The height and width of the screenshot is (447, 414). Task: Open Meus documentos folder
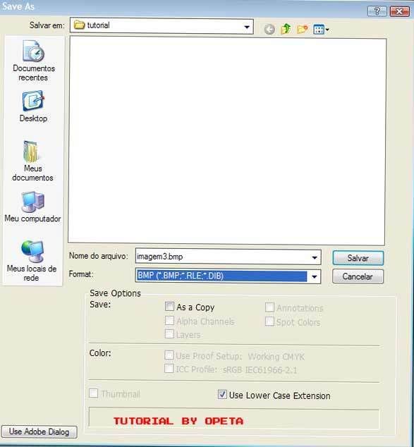32,161
